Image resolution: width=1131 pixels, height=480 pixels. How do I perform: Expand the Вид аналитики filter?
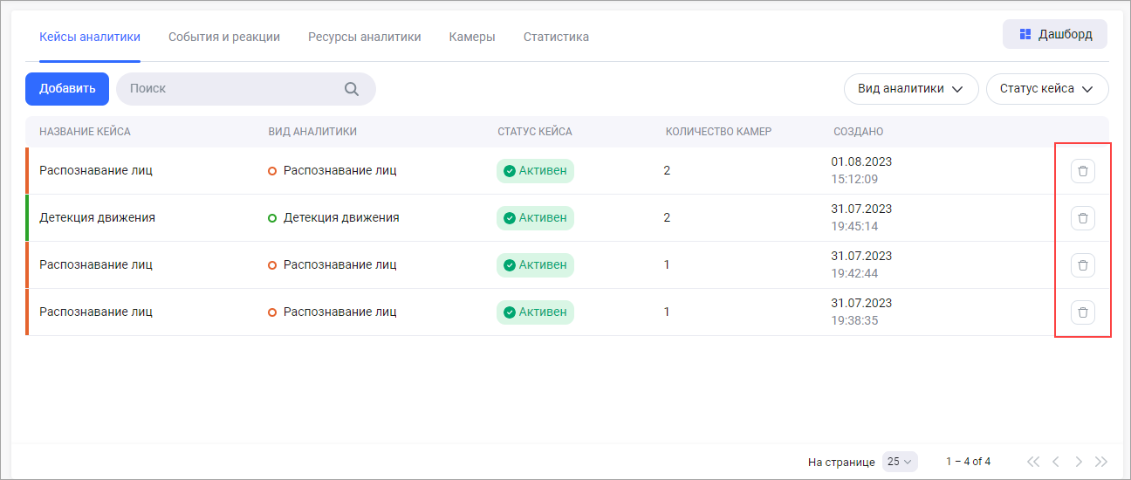click(x=910, y=89)
